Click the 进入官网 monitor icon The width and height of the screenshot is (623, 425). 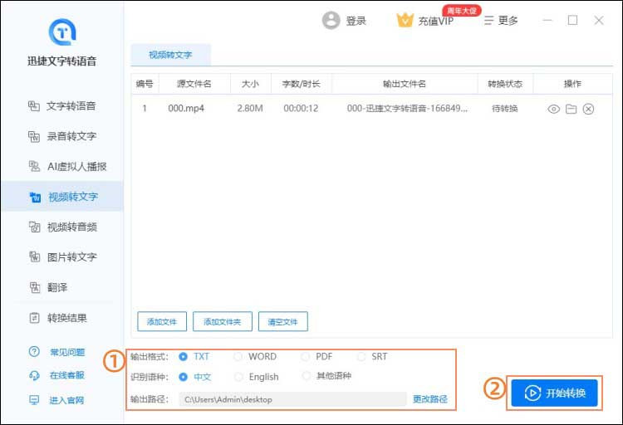(34, 399)
